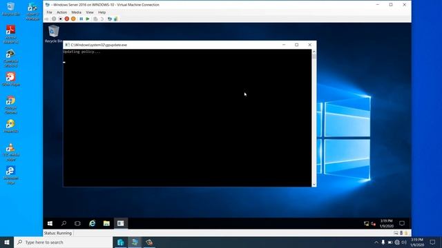
Task: Click the Ctrl+Alt+Delete toolbar icon
Action: click(x=47, y=19)
